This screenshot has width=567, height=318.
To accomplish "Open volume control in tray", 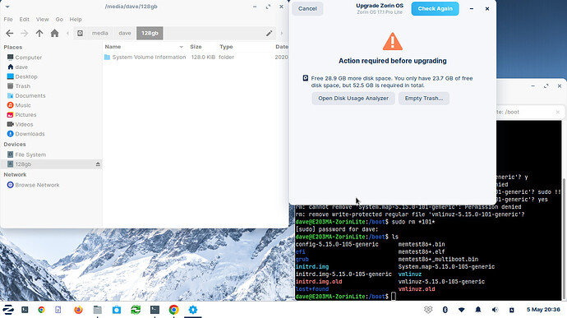I will click(495, 310).
